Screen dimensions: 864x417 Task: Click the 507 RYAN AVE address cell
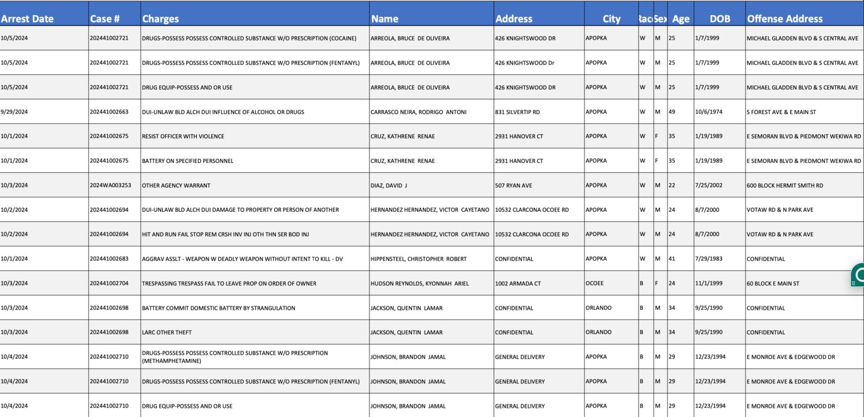(x=539, y=185)
